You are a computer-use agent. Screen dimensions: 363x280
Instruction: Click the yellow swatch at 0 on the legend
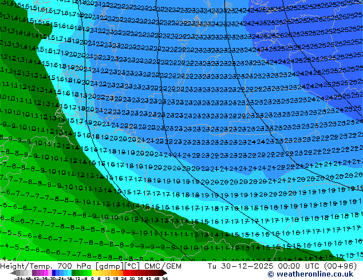coord(93,273)
